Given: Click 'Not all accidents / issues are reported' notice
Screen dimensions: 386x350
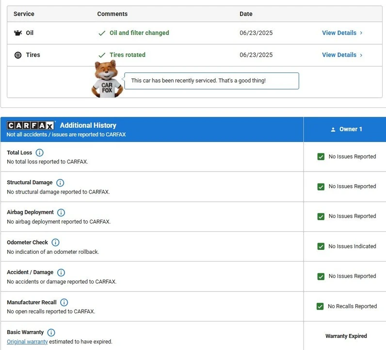Looking at the screenshot, I should point(66,135).
